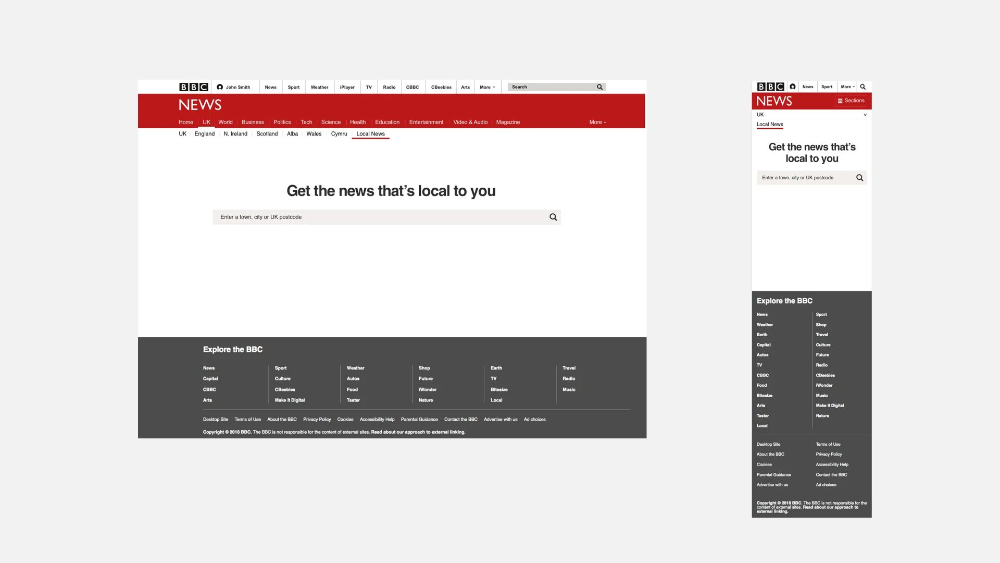Click the BBC logo in the desktop layout
The width and height of the screenshot is (1000, 563).
tap(194, 87)
